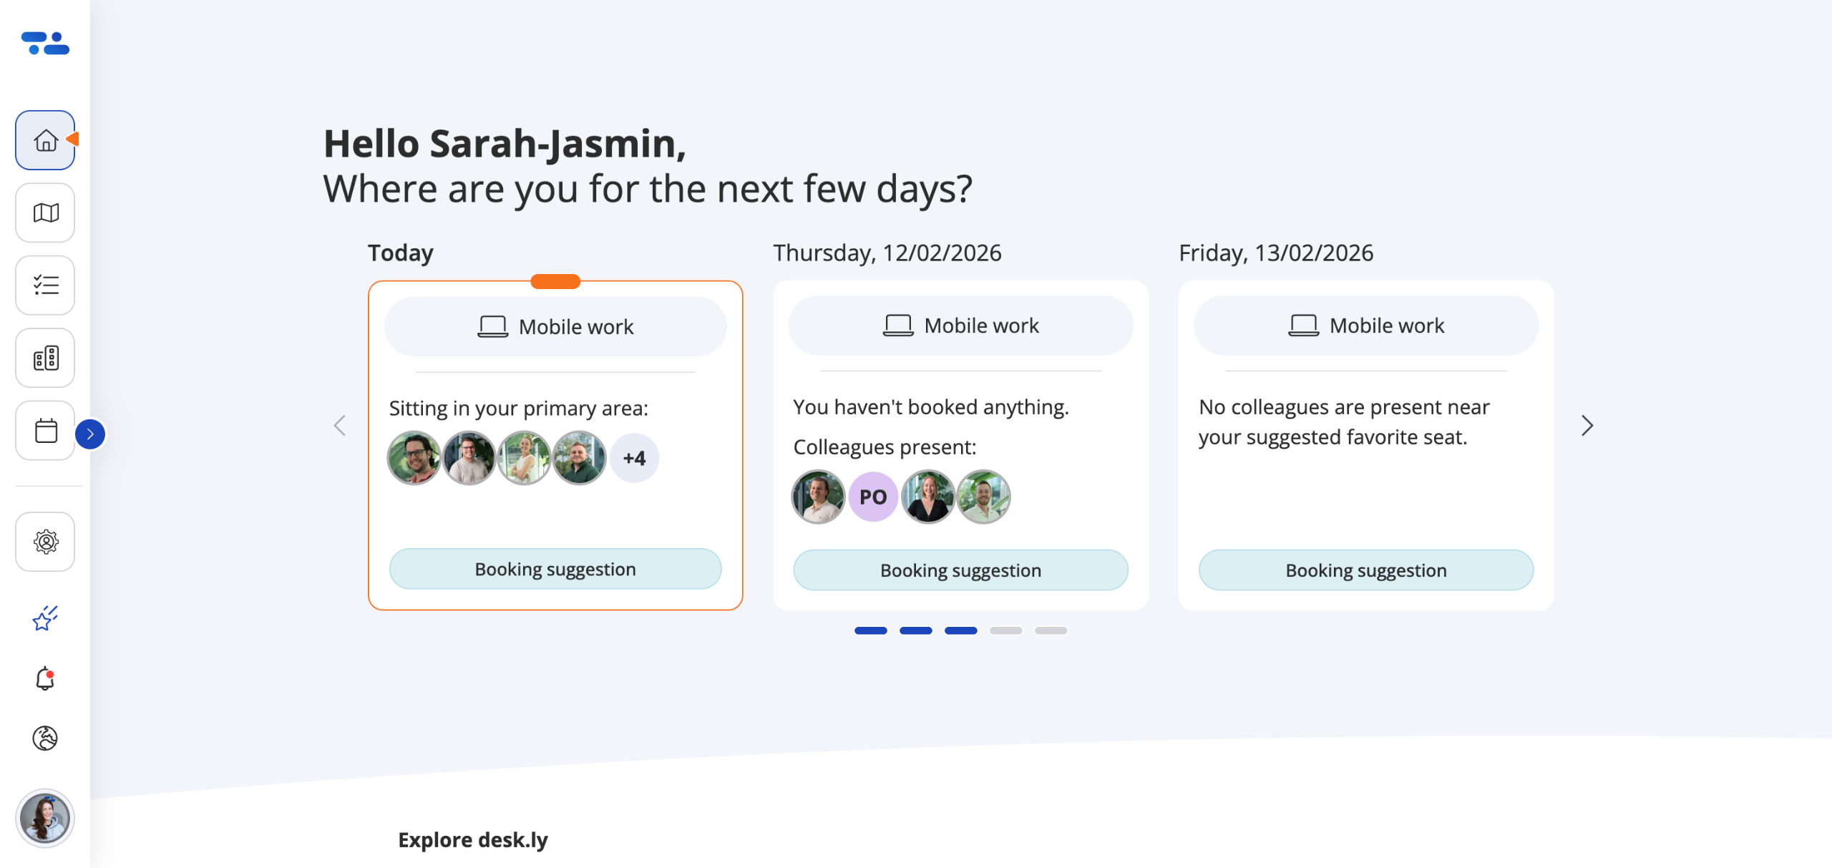The image size is (1832, 868).
Task: Expand the sidebar with blue arrow button
Action: pos(90,434)
